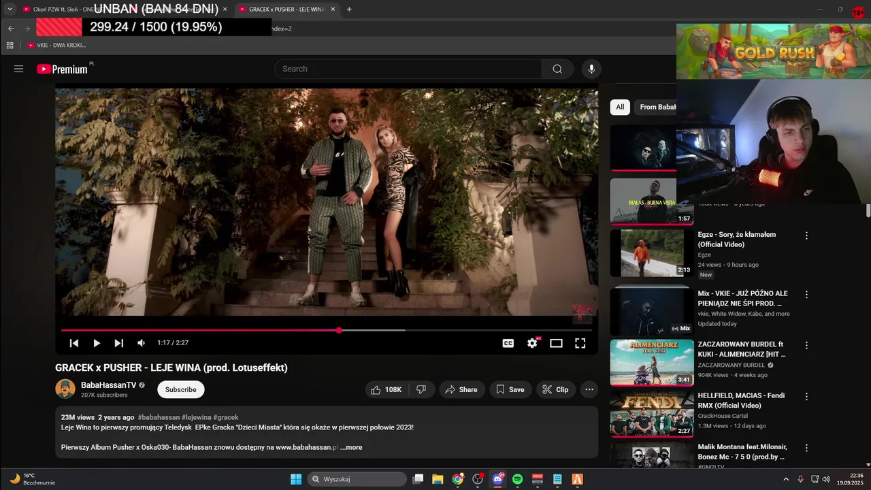Enter full screen mode
Image resolution: width=871 pixels, height=490 pixels.
click(x=580, y=343)
